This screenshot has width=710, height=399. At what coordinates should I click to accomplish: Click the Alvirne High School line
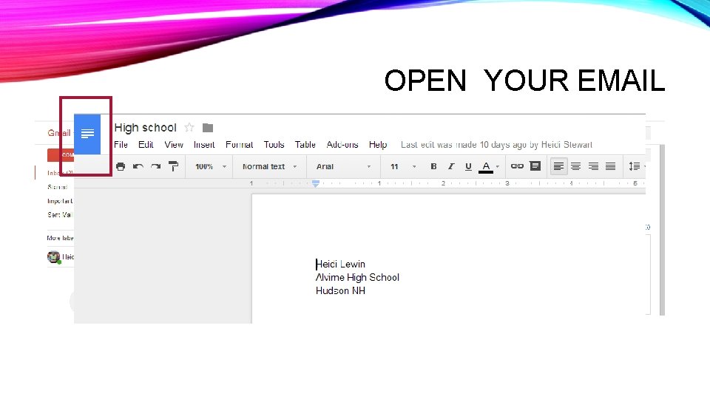(x=358, y=277)
